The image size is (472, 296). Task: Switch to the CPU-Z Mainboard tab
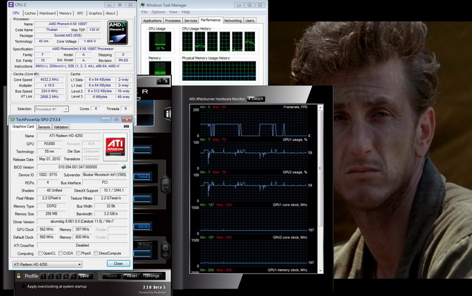pos(48,13)
